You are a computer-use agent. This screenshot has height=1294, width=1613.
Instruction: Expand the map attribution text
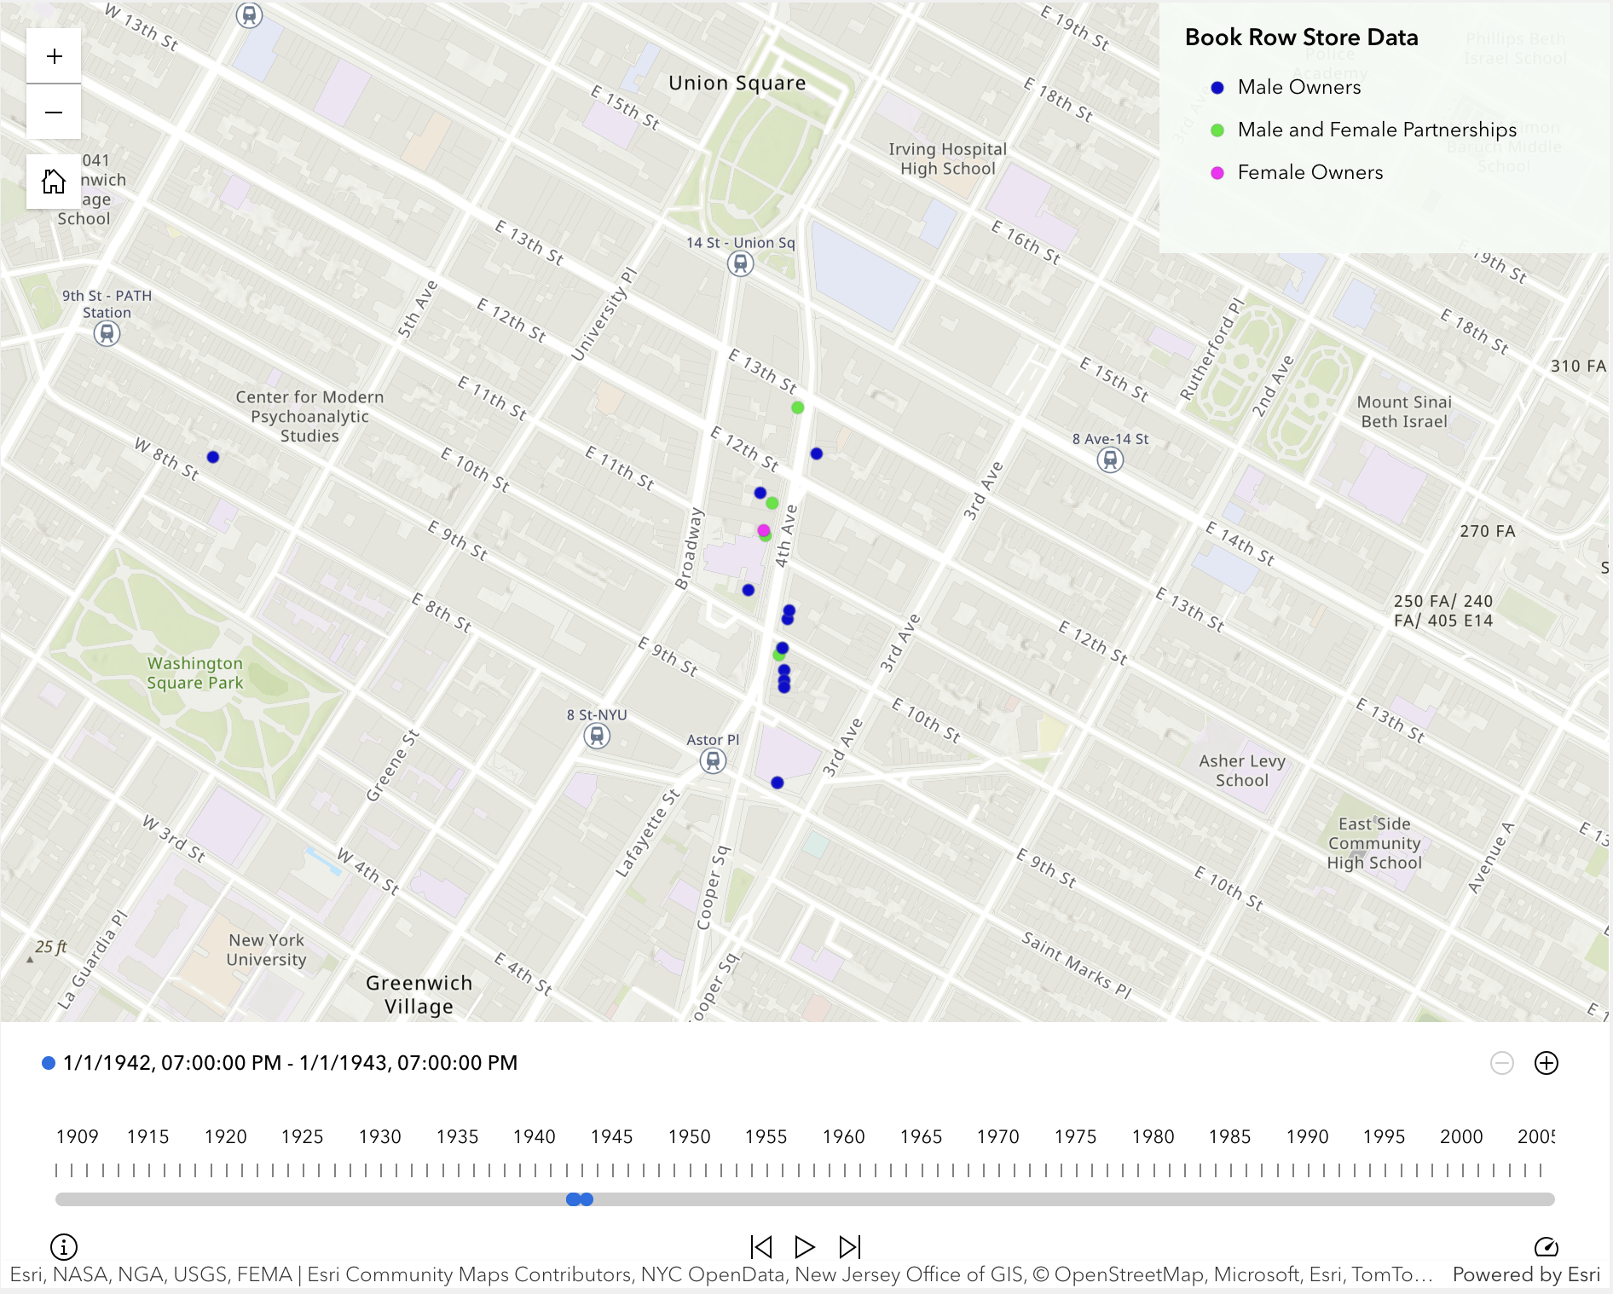click(720, 1274)
